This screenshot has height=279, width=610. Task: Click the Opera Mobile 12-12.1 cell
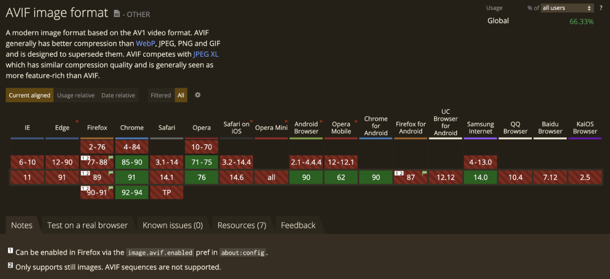(341, 162)
